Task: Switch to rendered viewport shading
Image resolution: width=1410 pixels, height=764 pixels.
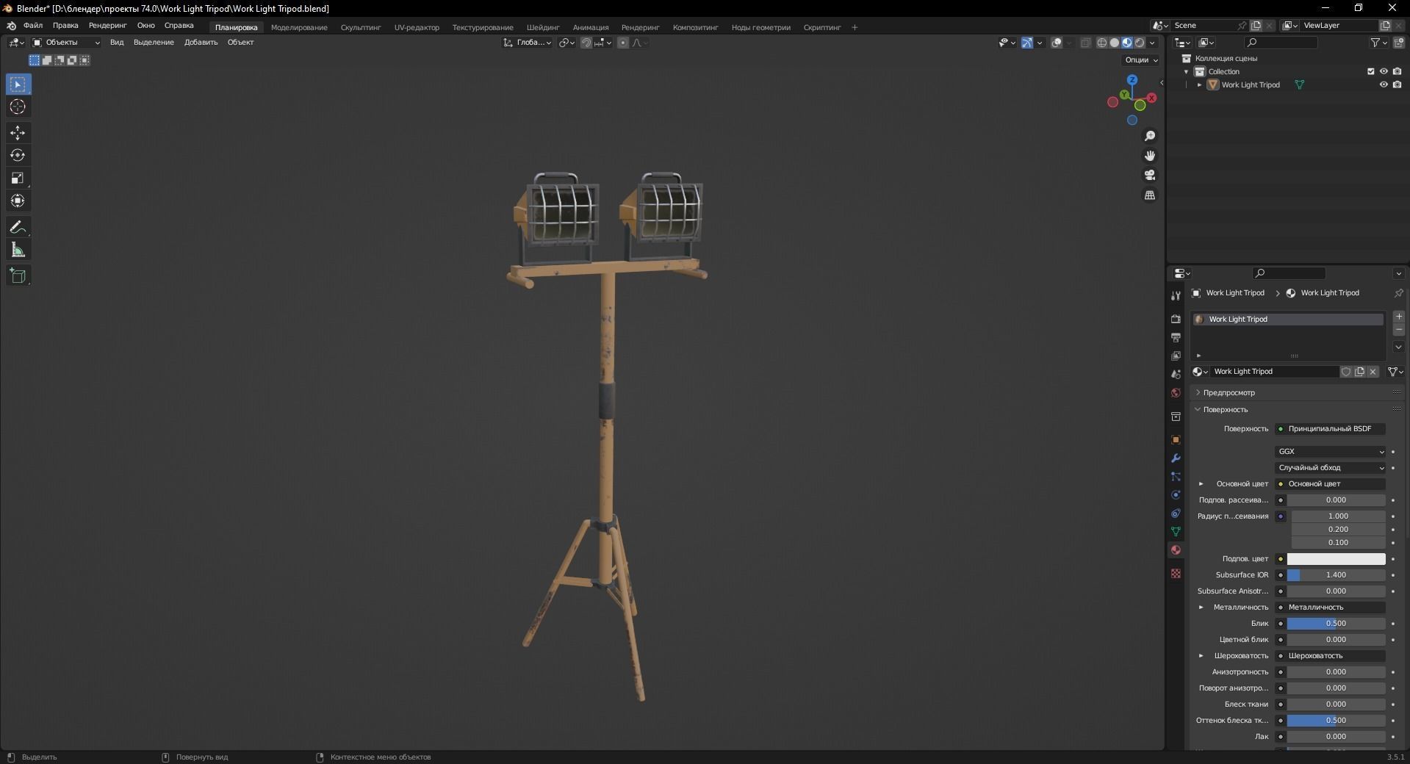Action: click(1140, 43)
